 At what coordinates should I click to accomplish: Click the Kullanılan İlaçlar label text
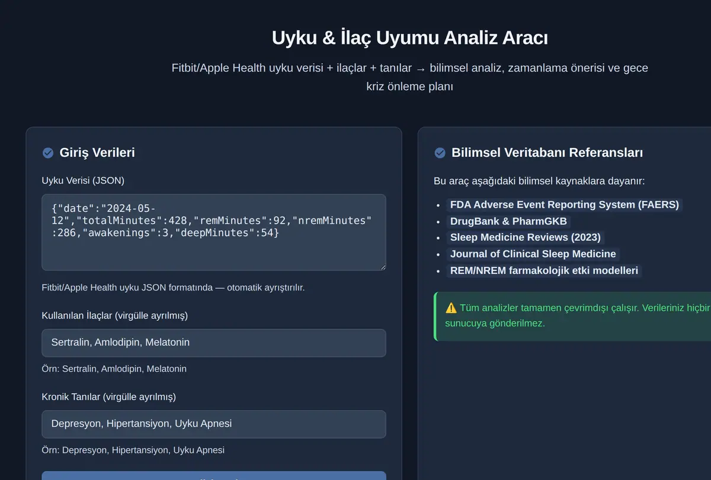[x=115, y=315]
